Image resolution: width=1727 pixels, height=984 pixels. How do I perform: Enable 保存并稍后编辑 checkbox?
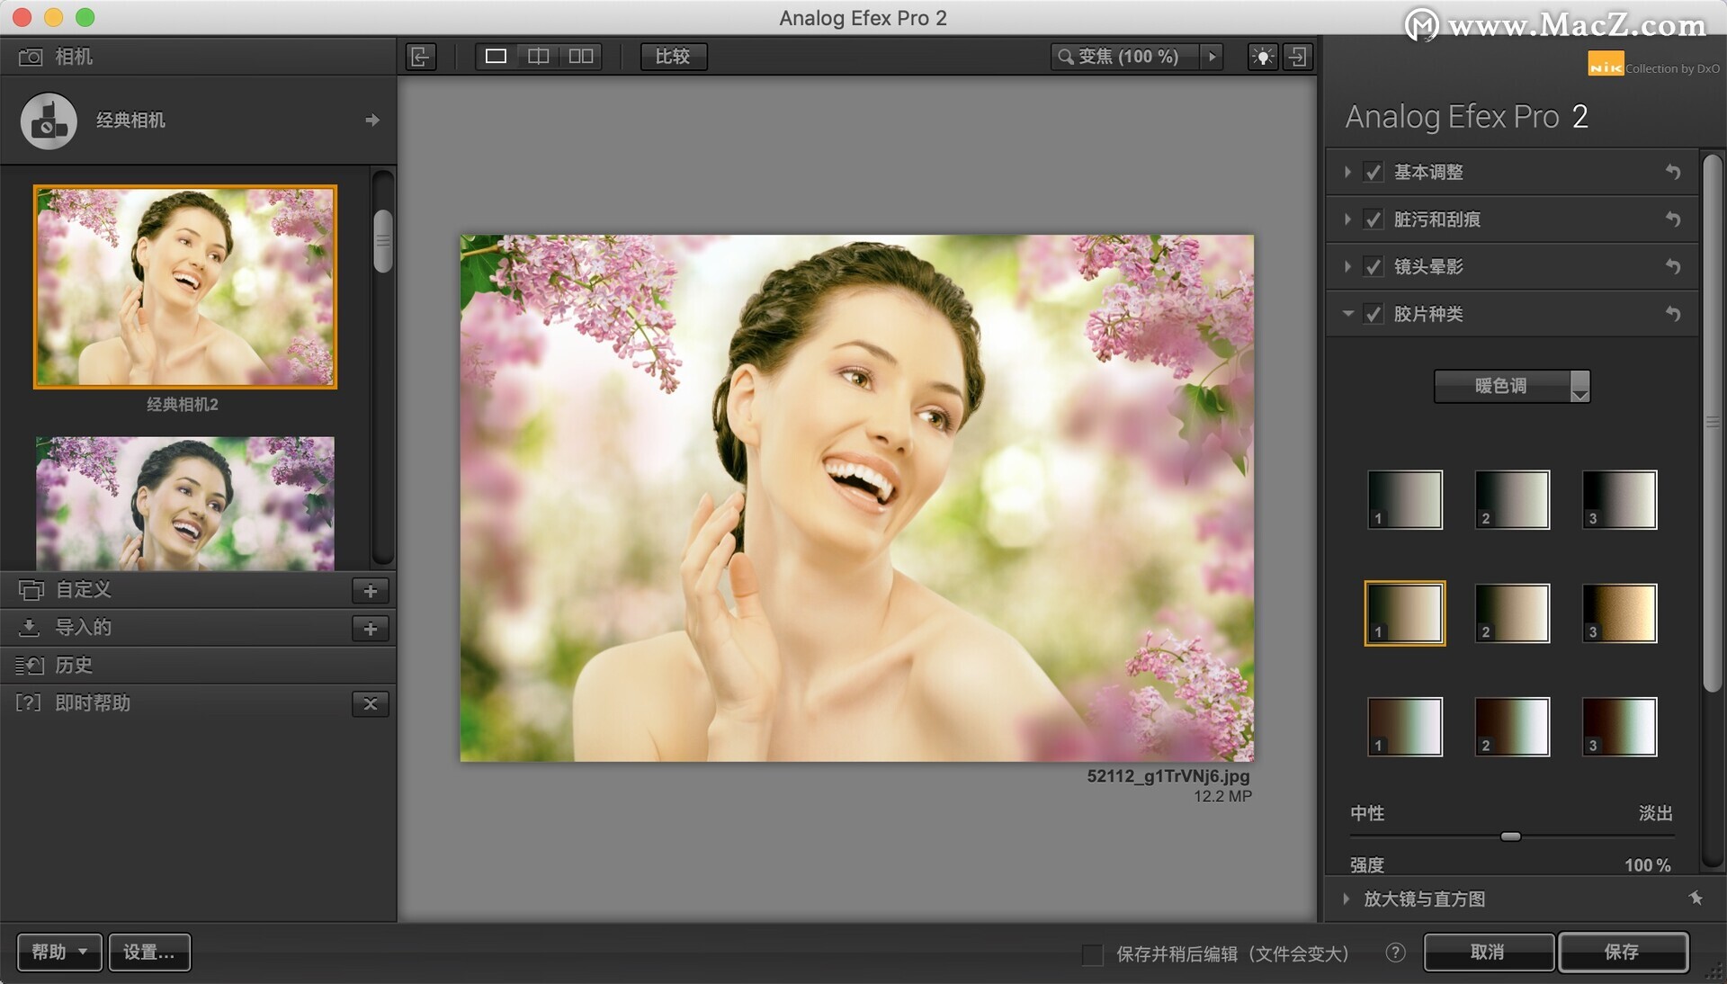pos(1092,954)
